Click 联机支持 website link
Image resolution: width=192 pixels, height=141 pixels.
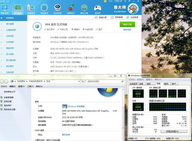[x=66, y=135]
